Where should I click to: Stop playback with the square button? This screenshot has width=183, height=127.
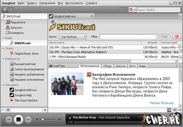click(18, 119)
